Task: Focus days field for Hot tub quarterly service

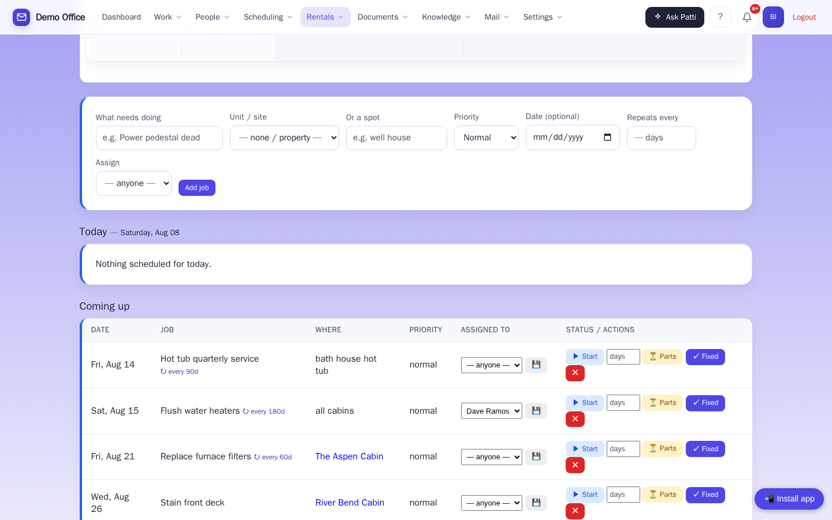Action: click(x=623, y=357)
